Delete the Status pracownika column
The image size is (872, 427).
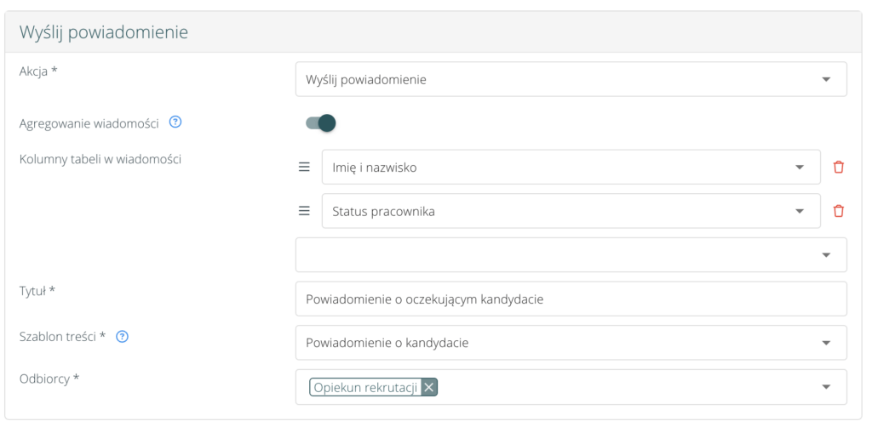[x=838, y=211]
